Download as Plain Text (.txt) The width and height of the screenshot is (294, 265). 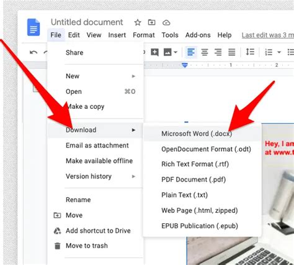point(202,195)
